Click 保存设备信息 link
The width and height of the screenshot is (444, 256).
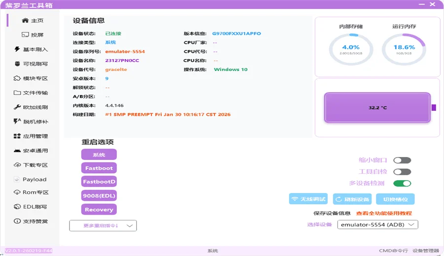[x=332, y=213]
